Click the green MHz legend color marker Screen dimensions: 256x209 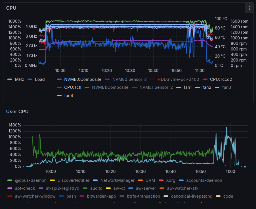click(10, 79)
